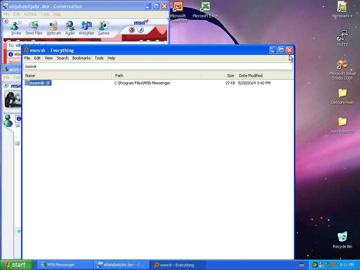Viewport: 360px width, 270px height.
Task: Click Detours-main folder icon
Action: (x=342, y=96)
